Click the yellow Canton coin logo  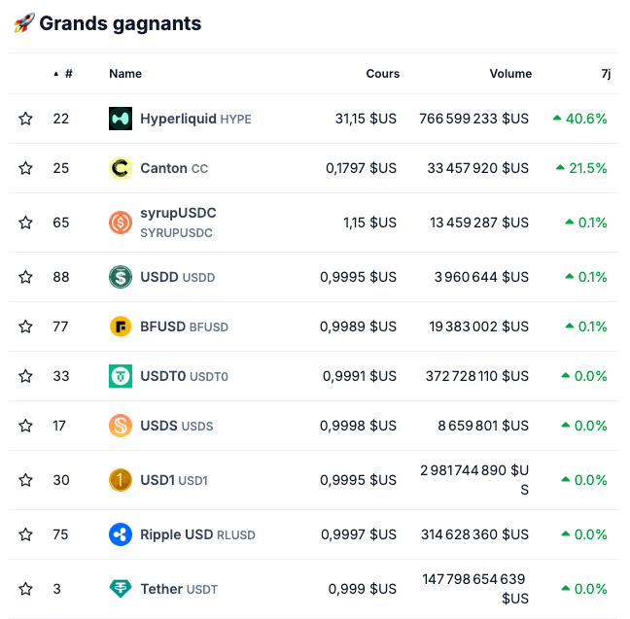point(120,168)
